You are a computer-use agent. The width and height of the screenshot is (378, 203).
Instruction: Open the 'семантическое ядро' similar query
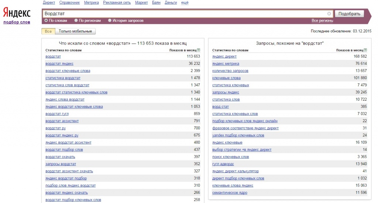pos(230,193)
